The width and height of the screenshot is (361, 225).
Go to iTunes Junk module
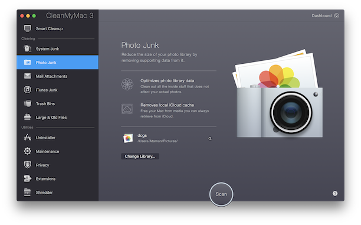coord(58,90)
